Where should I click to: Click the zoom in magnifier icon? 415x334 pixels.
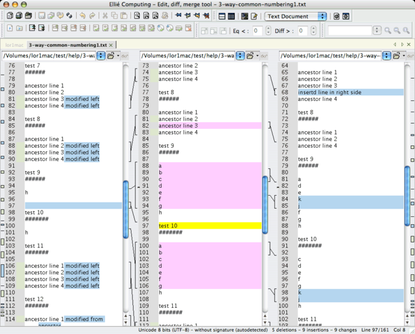pos(388,31)
